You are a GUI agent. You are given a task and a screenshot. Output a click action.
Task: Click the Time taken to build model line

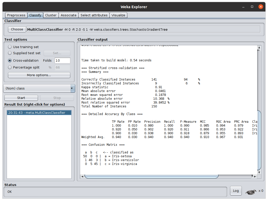pos(116,60)
